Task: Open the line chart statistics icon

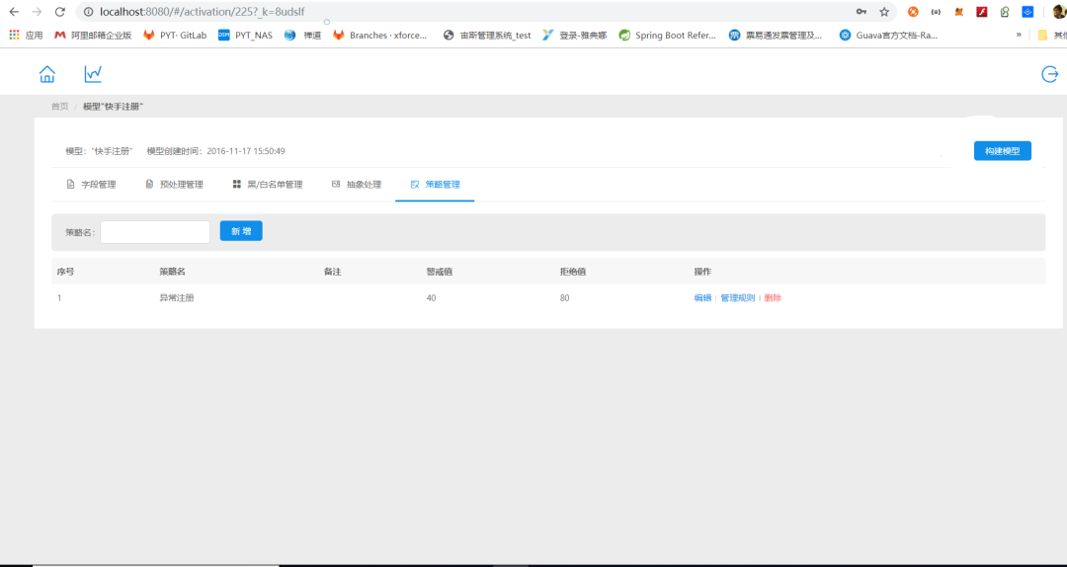Action: pyautogui.click(x=93, y=74)
